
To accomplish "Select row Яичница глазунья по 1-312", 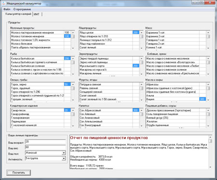I will tap(109, 40).
